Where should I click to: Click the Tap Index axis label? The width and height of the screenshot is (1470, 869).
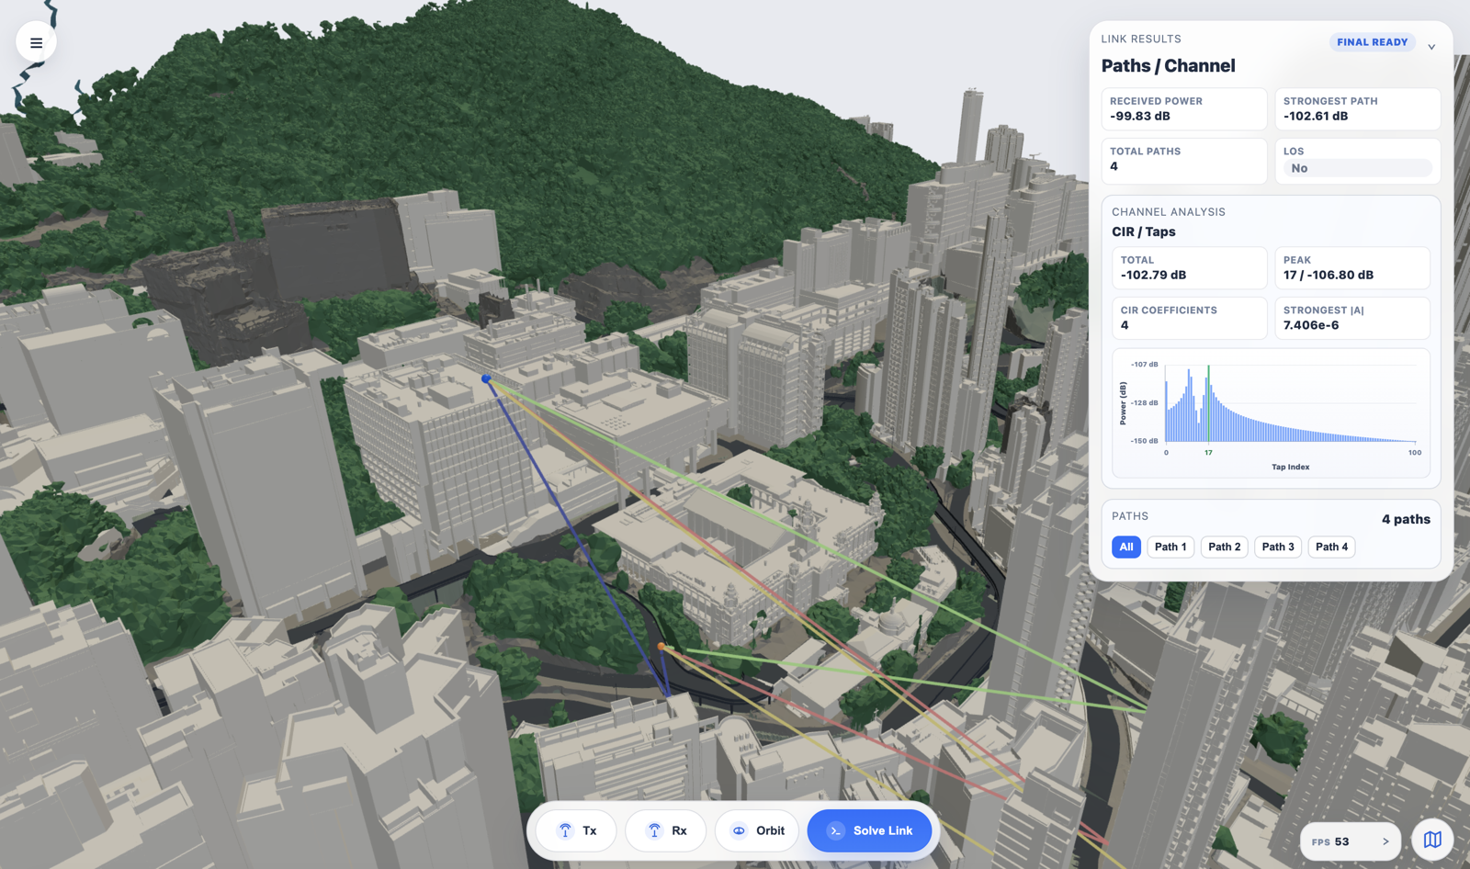coord(1290,467)
